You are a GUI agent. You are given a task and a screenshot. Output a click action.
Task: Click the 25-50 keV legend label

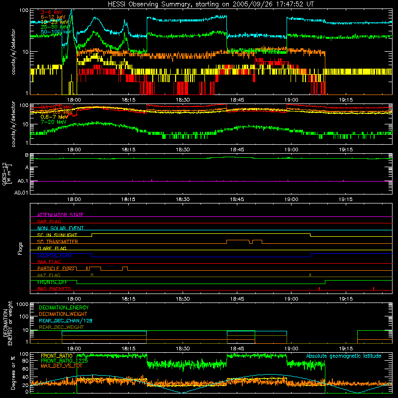click(55, 27)
